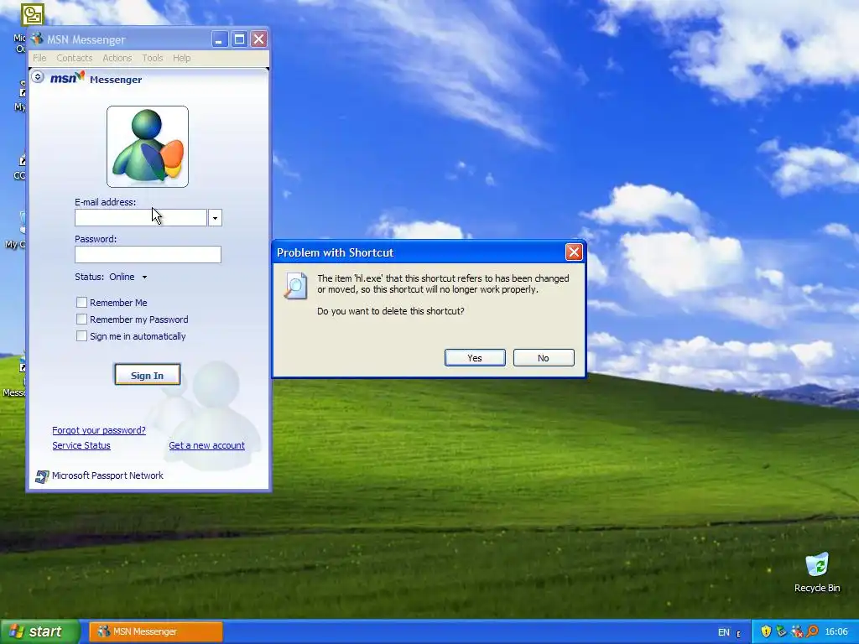Screen dimensions: 859x644
Task: Open the Service Status link
Action: 81,446
